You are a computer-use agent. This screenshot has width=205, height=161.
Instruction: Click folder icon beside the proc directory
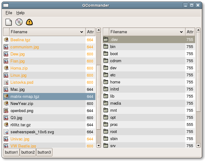click(106, 125)
